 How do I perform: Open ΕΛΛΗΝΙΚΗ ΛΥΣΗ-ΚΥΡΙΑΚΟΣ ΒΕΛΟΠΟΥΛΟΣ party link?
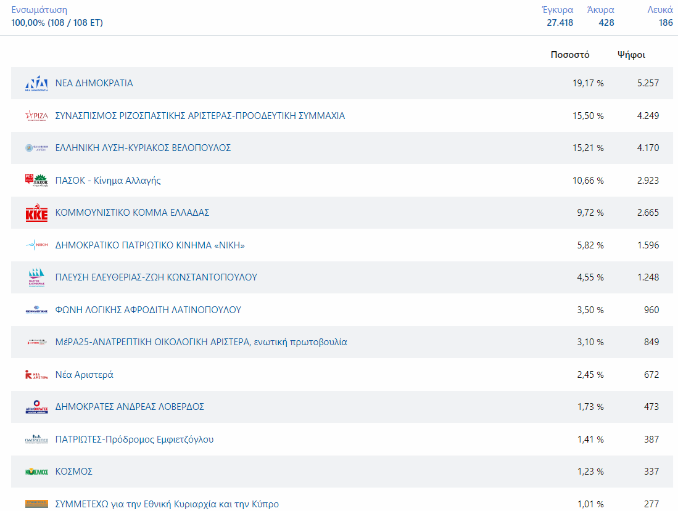click(x=143, y=148)
